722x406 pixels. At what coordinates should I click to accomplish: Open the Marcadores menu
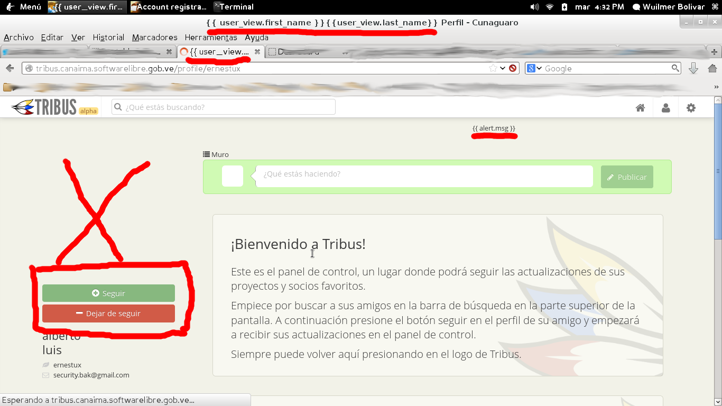155,38
